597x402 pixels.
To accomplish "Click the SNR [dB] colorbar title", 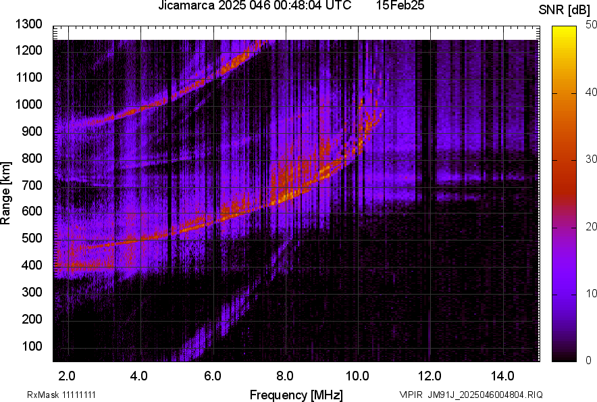I will 565,9.
